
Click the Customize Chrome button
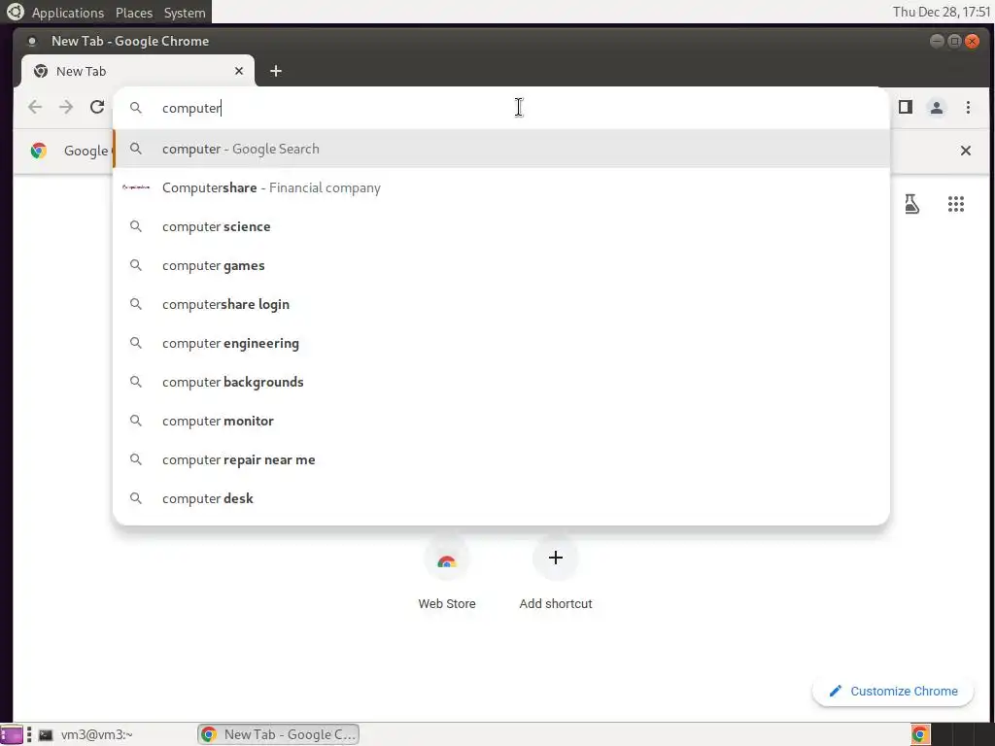[x=893, y=691]
